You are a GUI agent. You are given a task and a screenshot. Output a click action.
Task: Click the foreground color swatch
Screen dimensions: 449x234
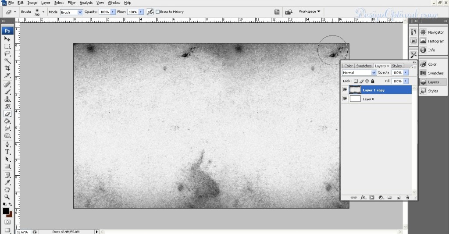click(6, 211)
